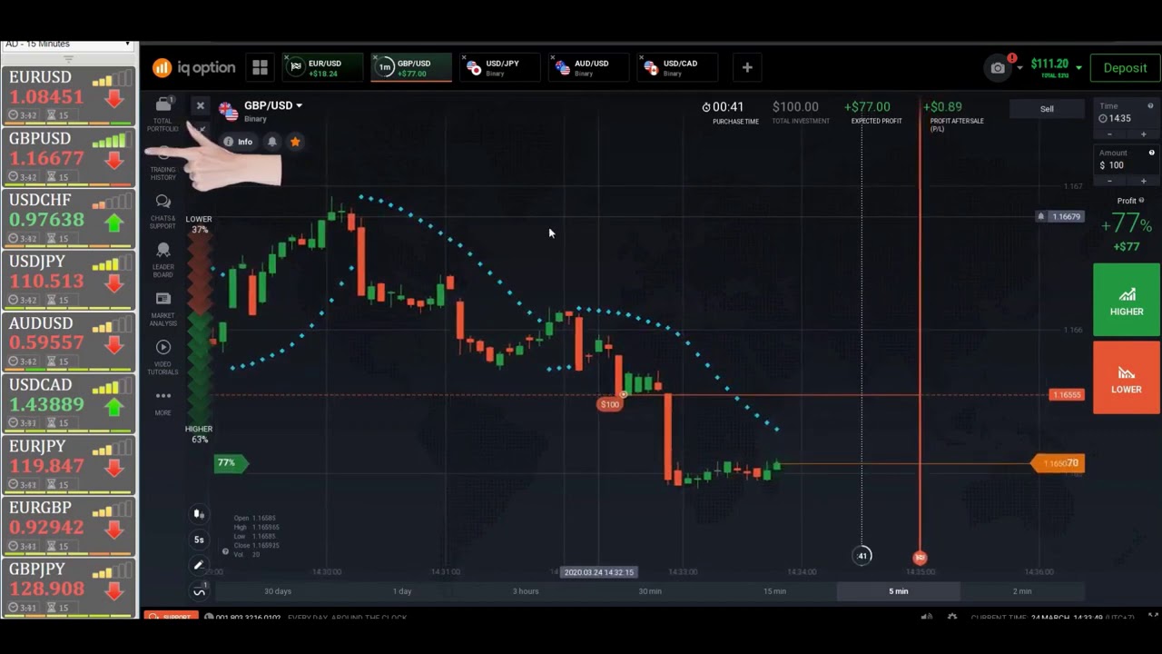Click the :41 purchase time marker
This screenshot has height=654, width=1162.
pos(862,555)
